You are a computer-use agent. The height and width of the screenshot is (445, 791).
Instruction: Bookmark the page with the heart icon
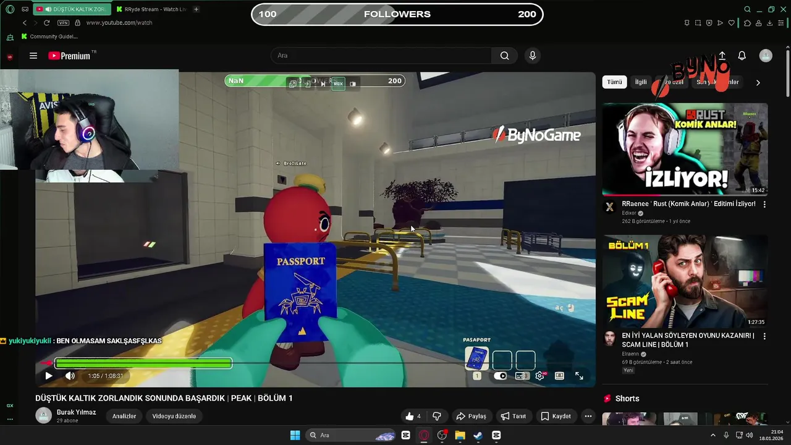pyautogui.click(x=732, y=23)
